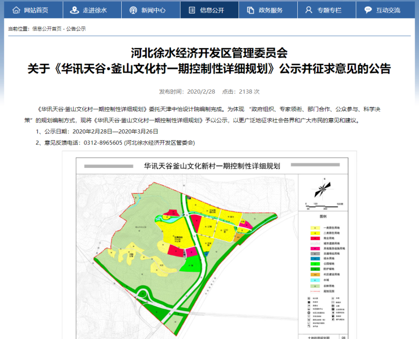Click the 一类居住用地 yellow legend swatch
This screenshot has width=419, height=339.
[x=315, y=228]
